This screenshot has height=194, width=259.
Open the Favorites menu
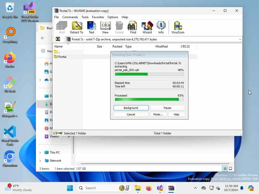coord(98,17)
